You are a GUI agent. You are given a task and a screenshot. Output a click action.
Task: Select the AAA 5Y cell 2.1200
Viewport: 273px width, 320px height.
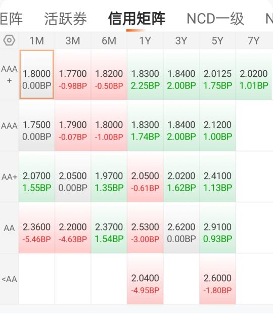(x=217, y=125)
